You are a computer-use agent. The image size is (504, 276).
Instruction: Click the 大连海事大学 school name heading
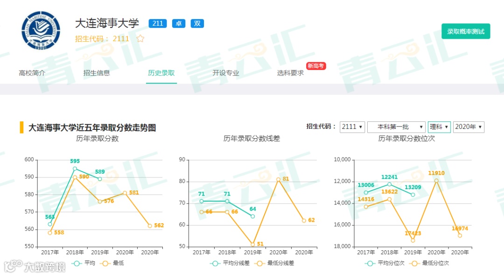click(107, 23)
